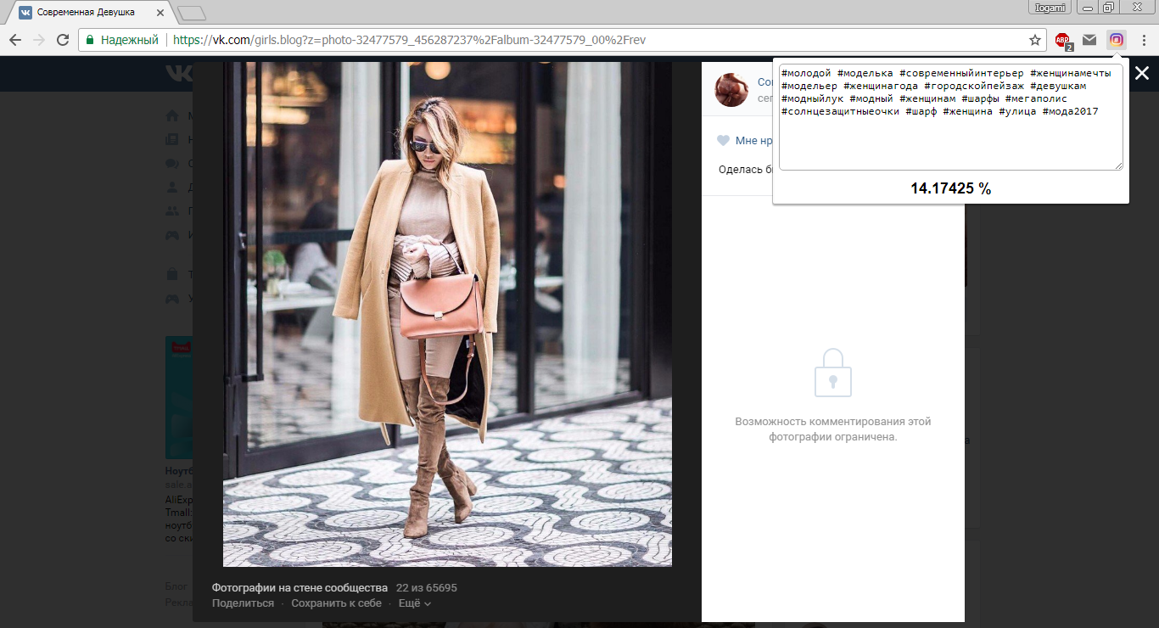The height and width of the screenshot is (628, 1159).
Task: Open the Adblock Plus extension icon
Action: coord(1062,40)
